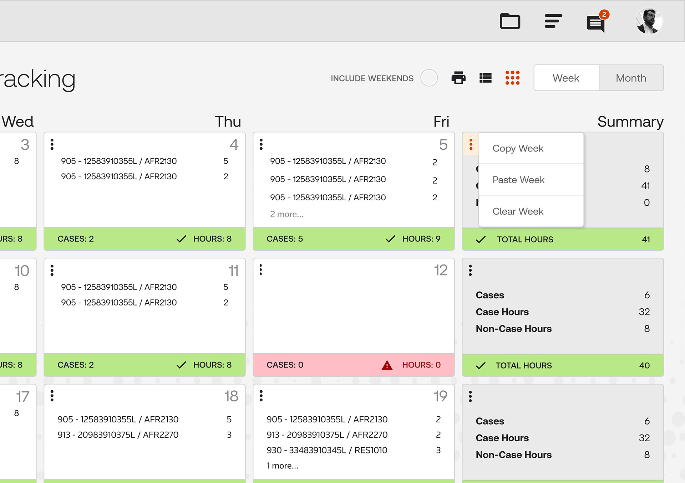Click Case Hours row in third summary
685x483 pixels.
563,438
